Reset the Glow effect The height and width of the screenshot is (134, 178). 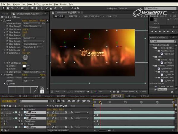tap(25, 20)
